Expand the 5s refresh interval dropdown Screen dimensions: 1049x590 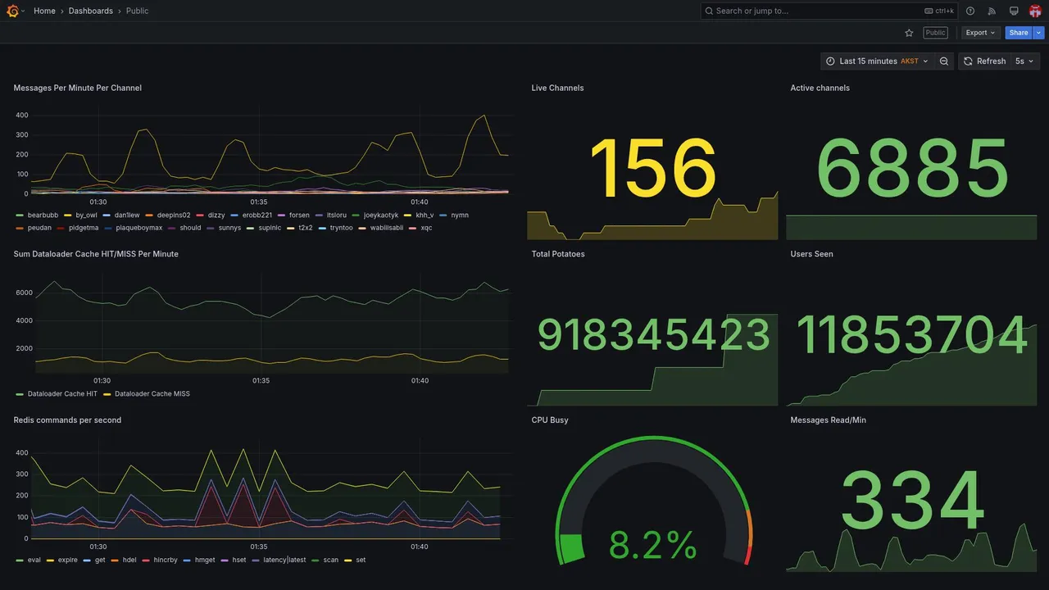[x=1024, y=61]
